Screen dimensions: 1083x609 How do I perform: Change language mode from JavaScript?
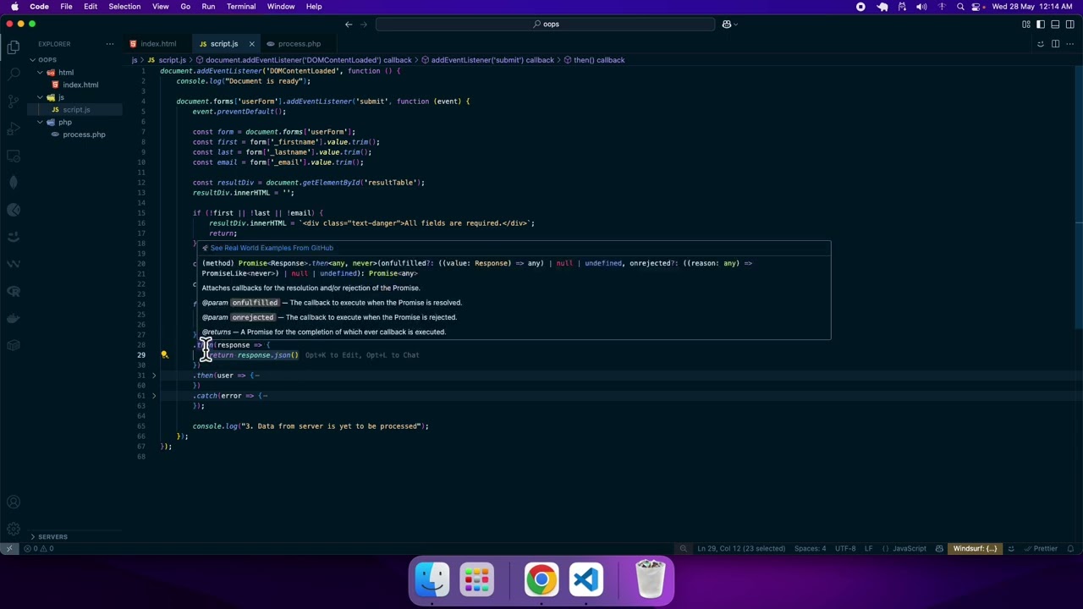(x=910, y=549)
